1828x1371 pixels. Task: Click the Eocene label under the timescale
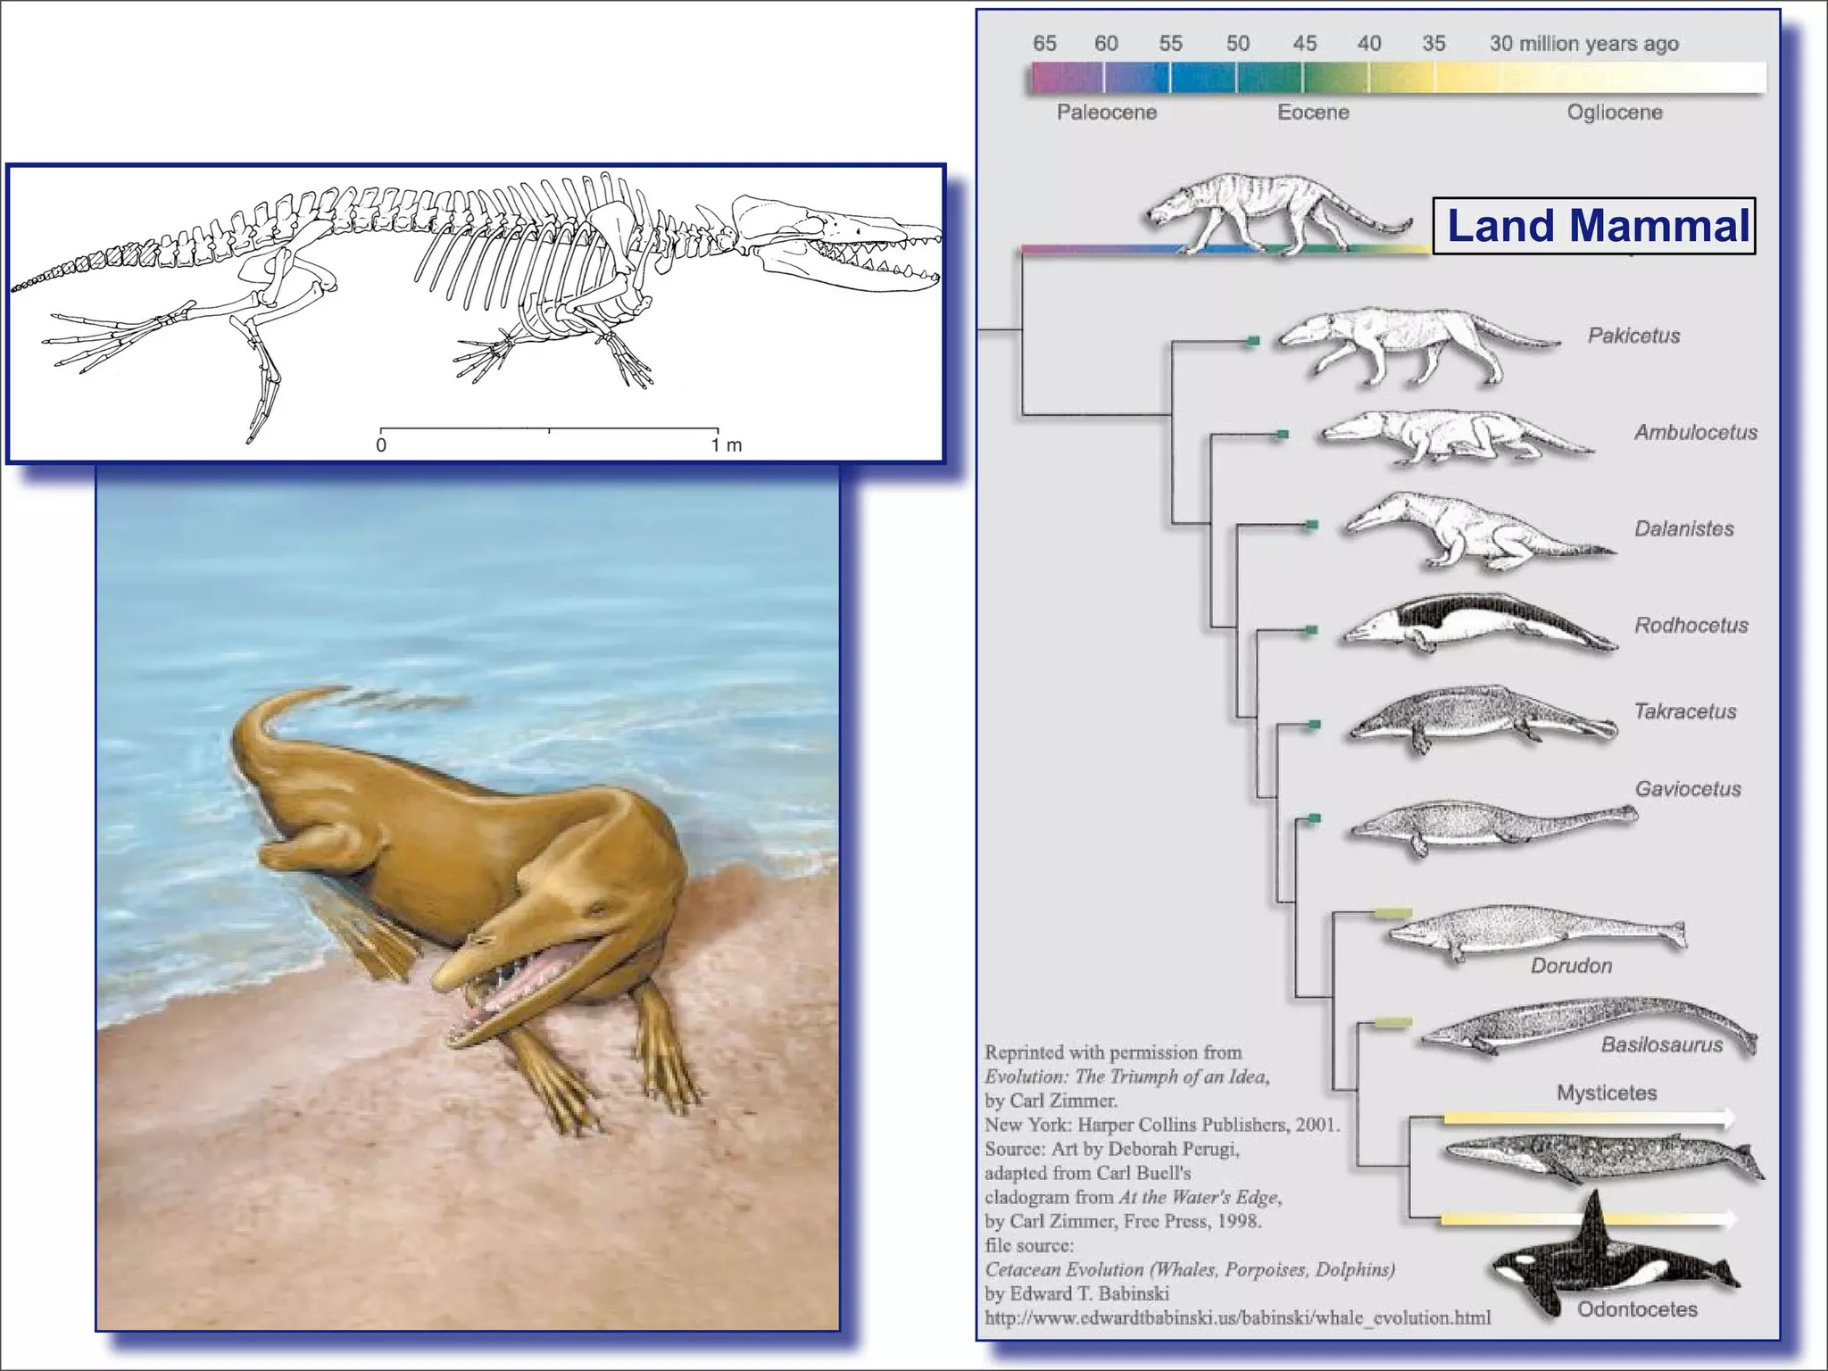pyautogui.click(x=1312, y=112)
